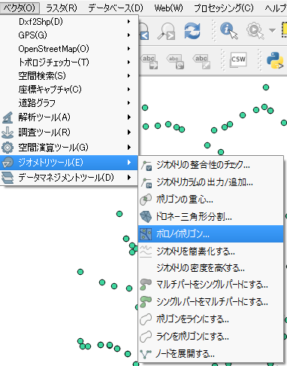Click the ジオメトリを簡素化 wavy-line icon
287x366 pixels.
tap(146, 252)
